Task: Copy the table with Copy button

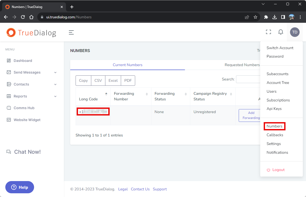Action: click(x=83, y=81)
